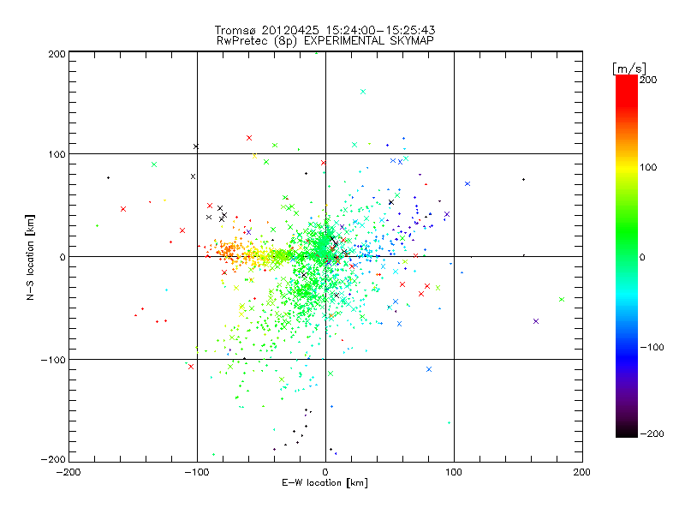Click the red X marker near -100 km E-W, -100 km N-S
This screenshot has width=685, height=514.
click(x=191, y=367)
